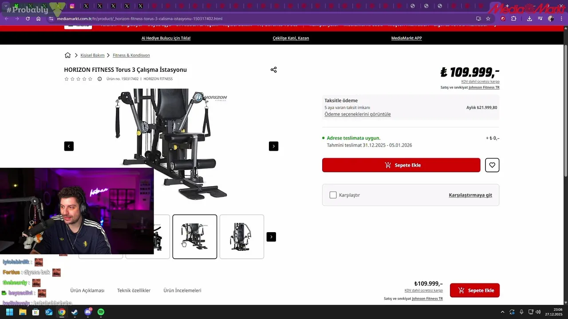The image size is (568, 319).
Task: Open browser downloads icon
Action: [529, 19]
